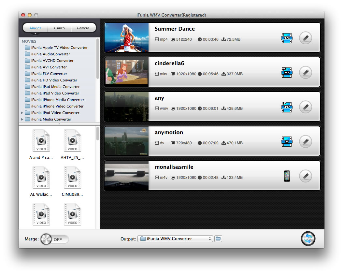This screenshot has width=343, height=274.
Task: Expand the iFunia iPod Video Converter folder
Action: (x=22, y=113)
